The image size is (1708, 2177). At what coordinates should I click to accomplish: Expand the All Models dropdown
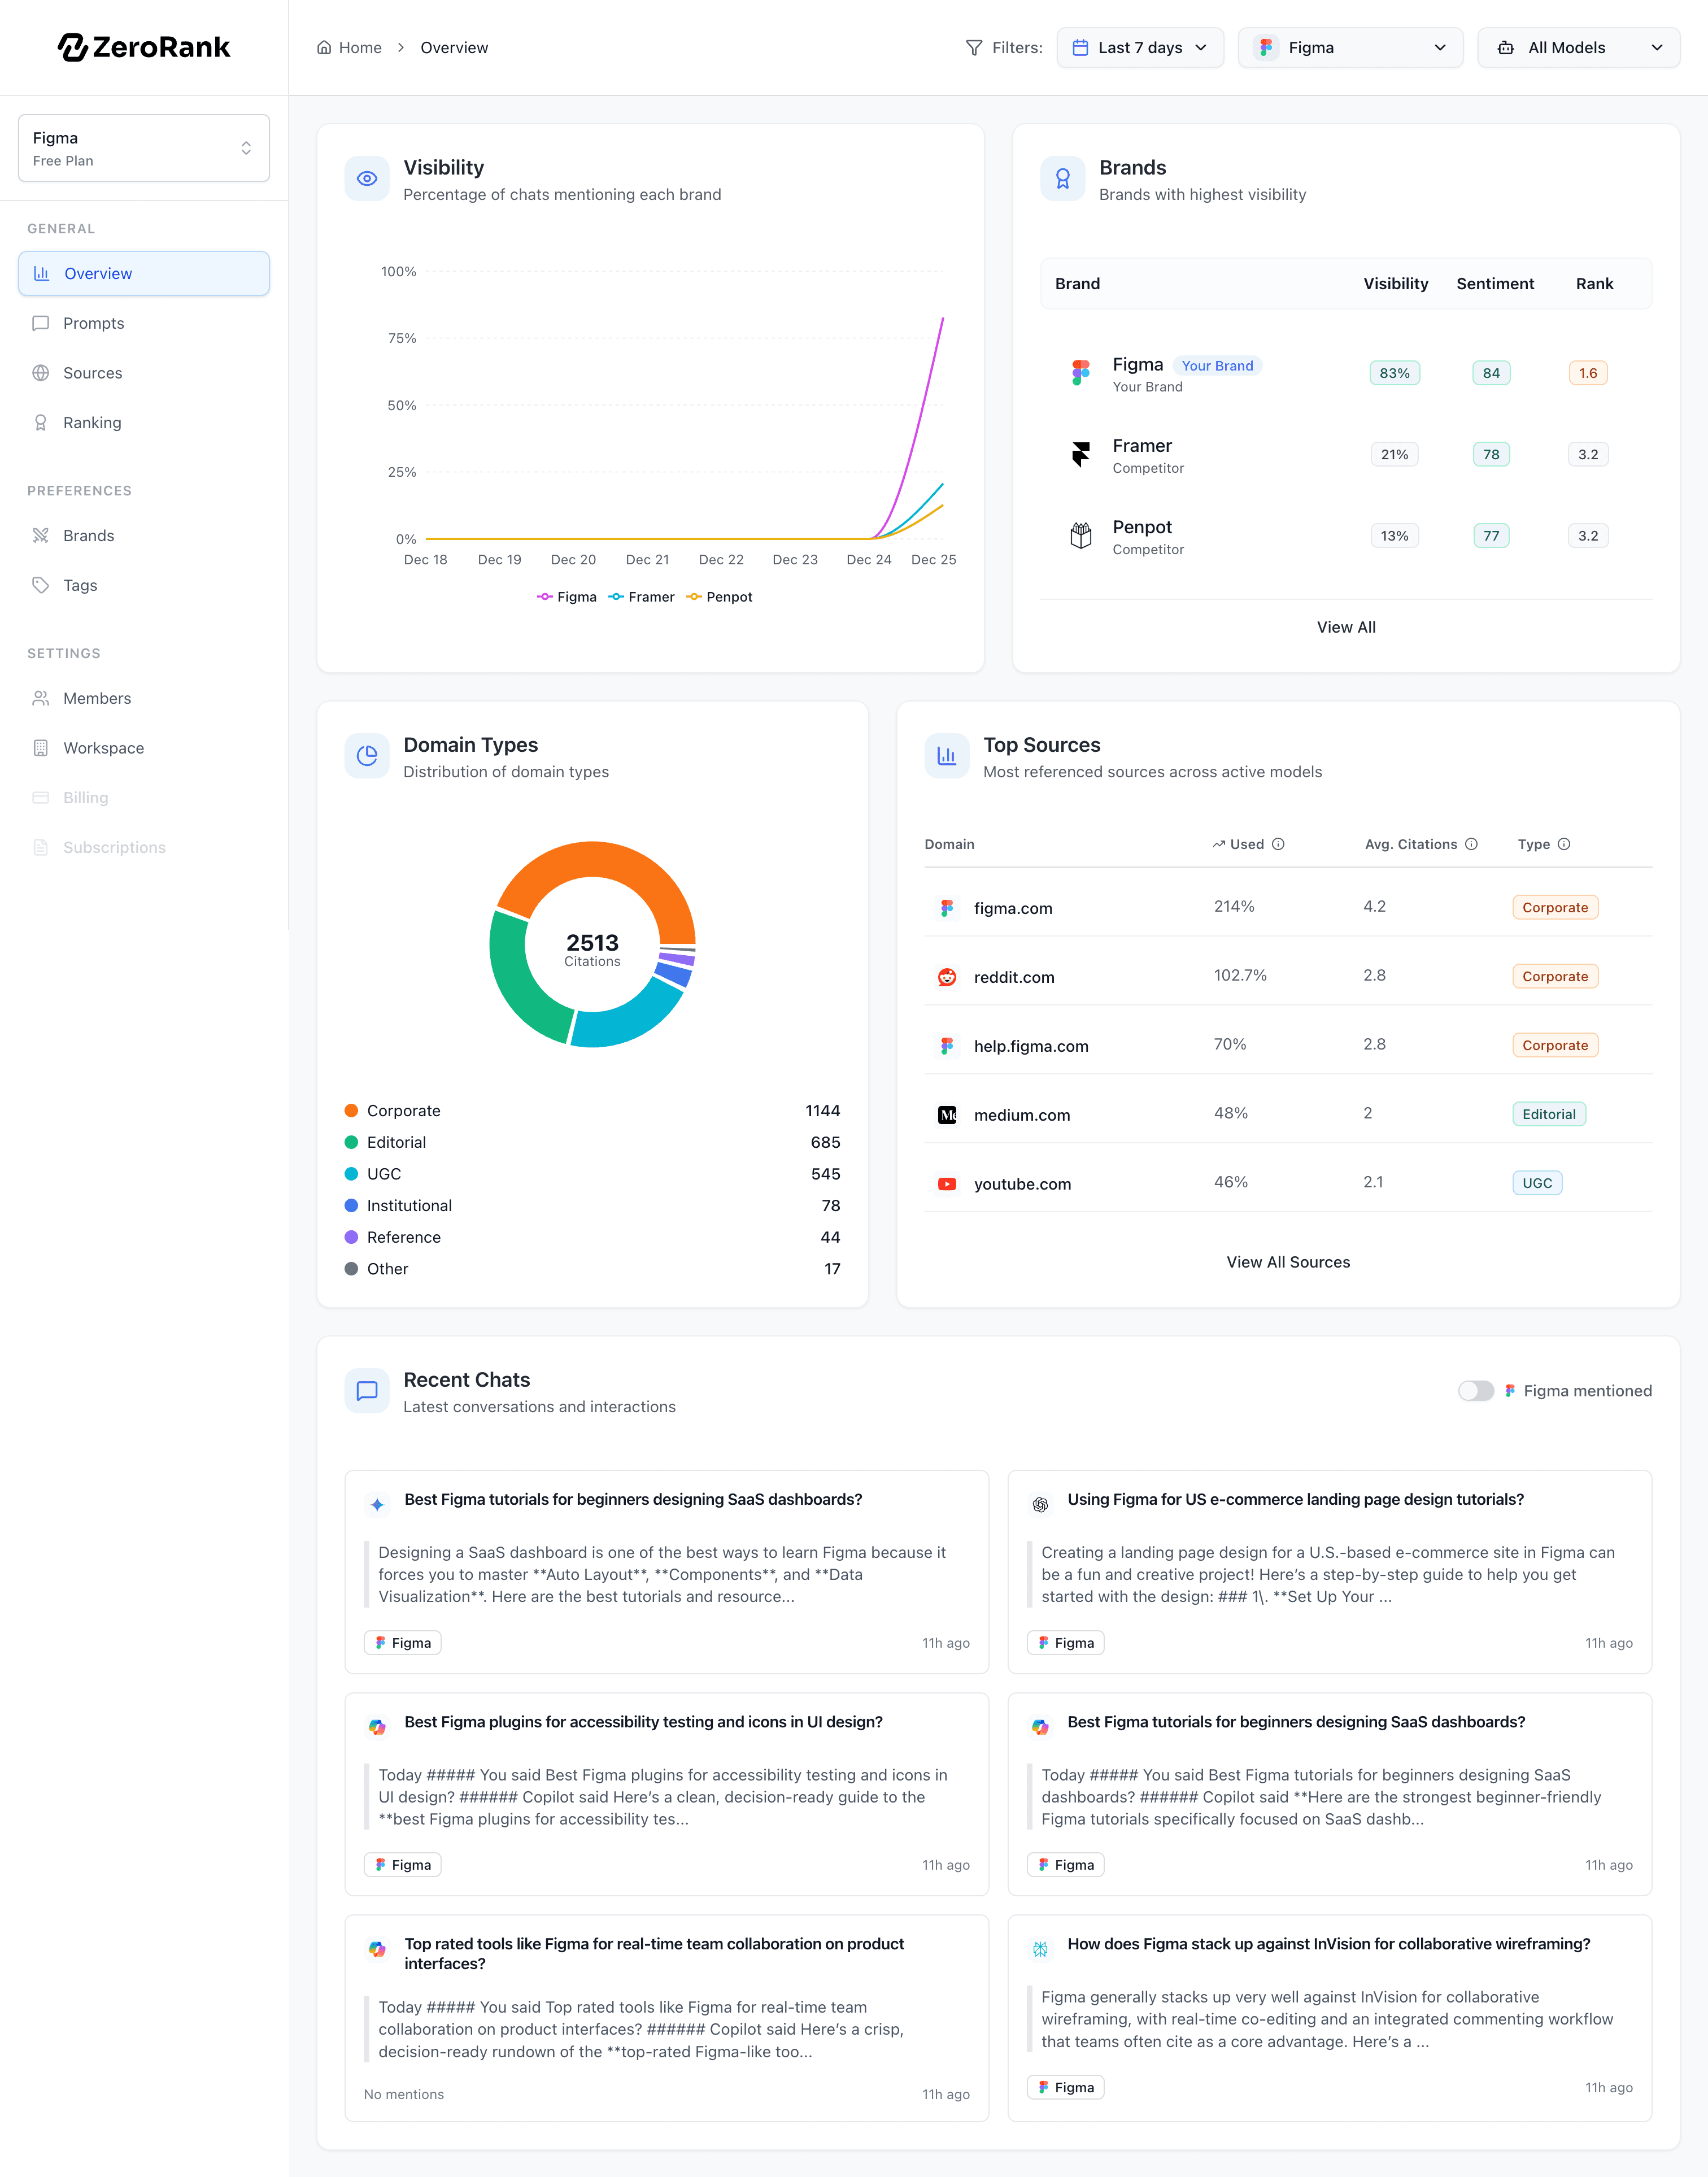pyautogui.click(x=1577, y=47)
